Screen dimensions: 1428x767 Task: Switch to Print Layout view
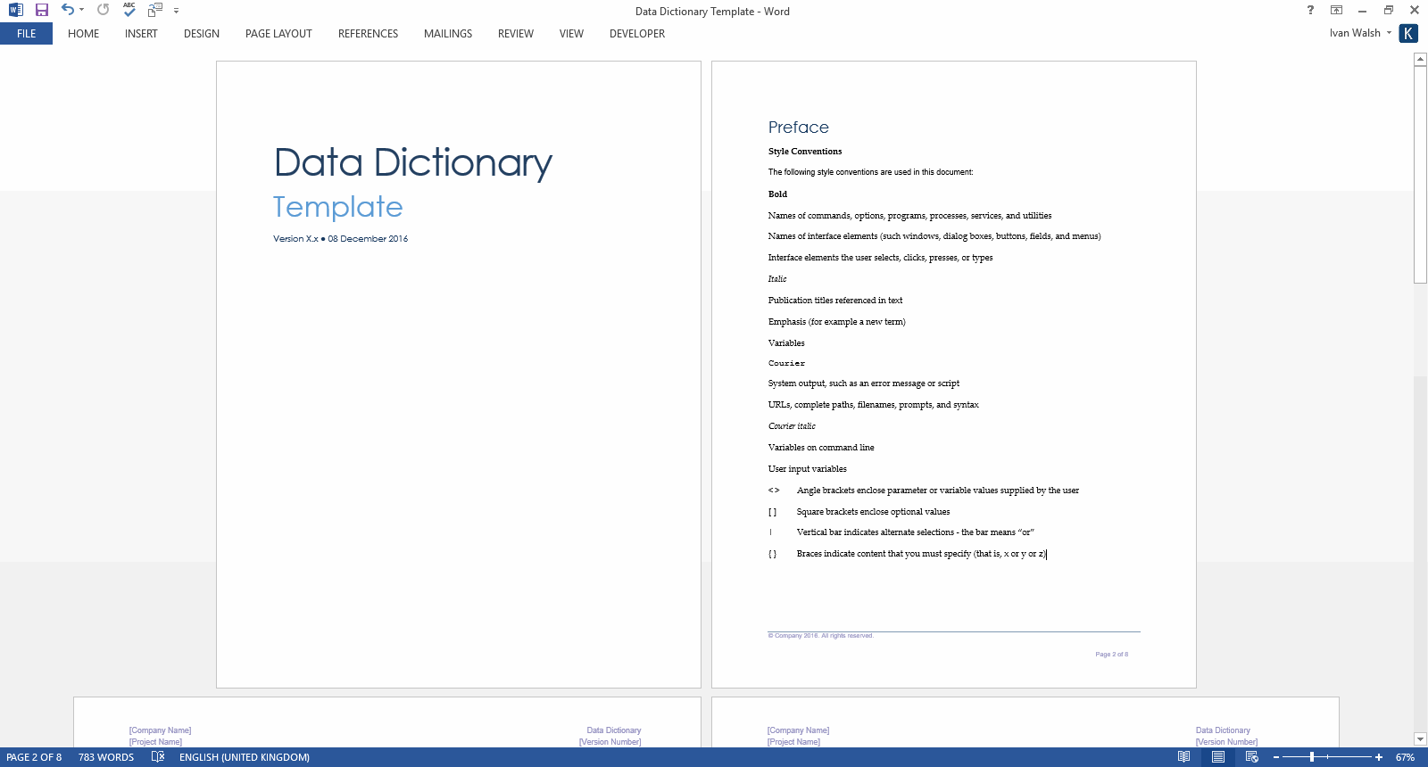pos(1217,757)
